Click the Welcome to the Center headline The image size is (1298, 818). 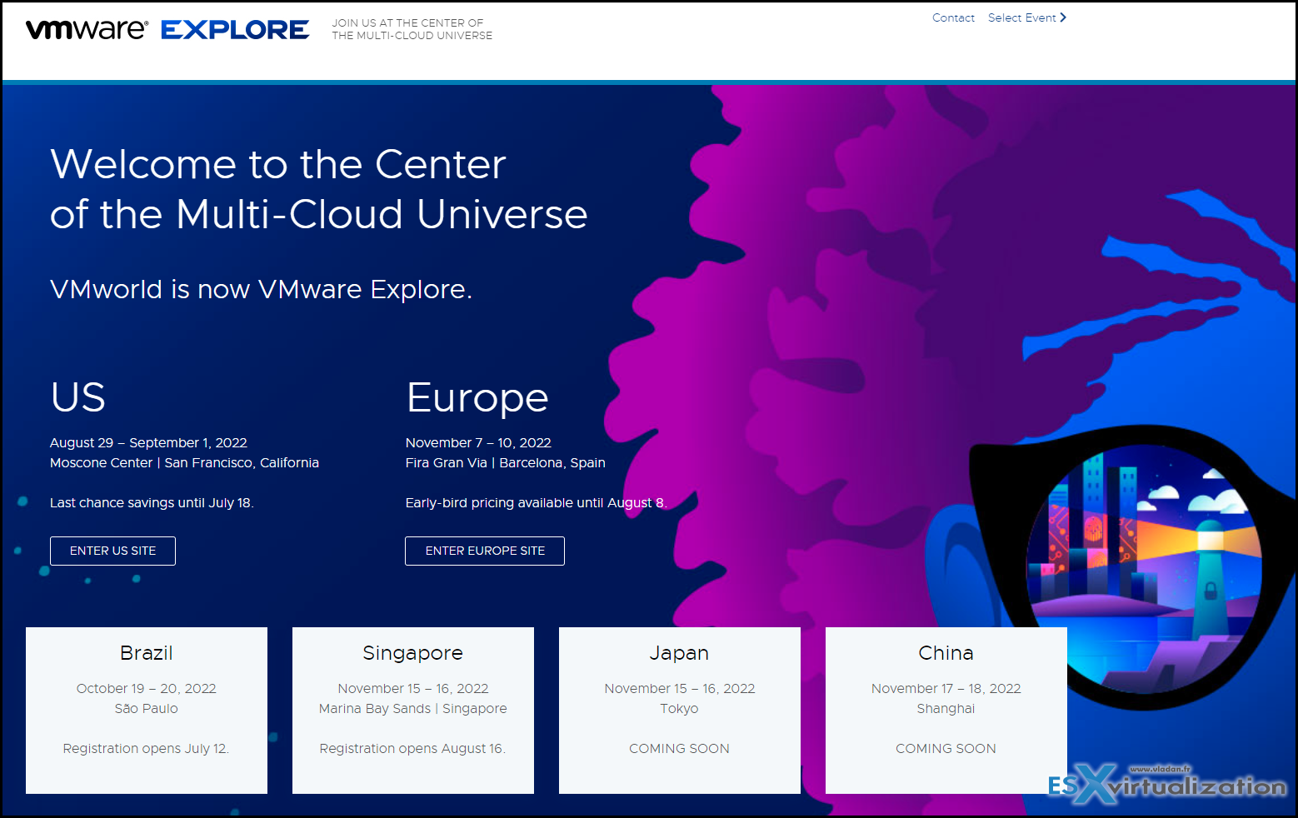click(319, 190)
